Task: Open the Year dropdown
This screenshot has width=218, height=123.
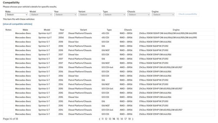Action: pyautogui.click(x=65, y=15)
